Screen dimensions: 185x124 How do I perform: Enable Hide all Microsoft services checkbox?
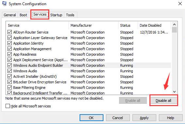click(8, 106)
